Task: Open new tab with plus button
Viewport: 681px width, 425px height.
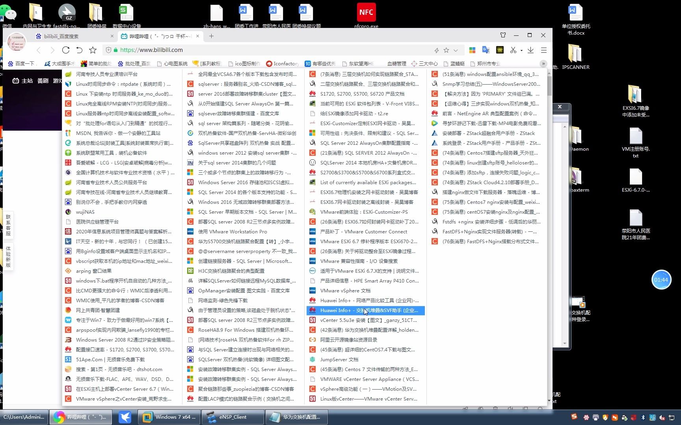Action: coord(211,36)
